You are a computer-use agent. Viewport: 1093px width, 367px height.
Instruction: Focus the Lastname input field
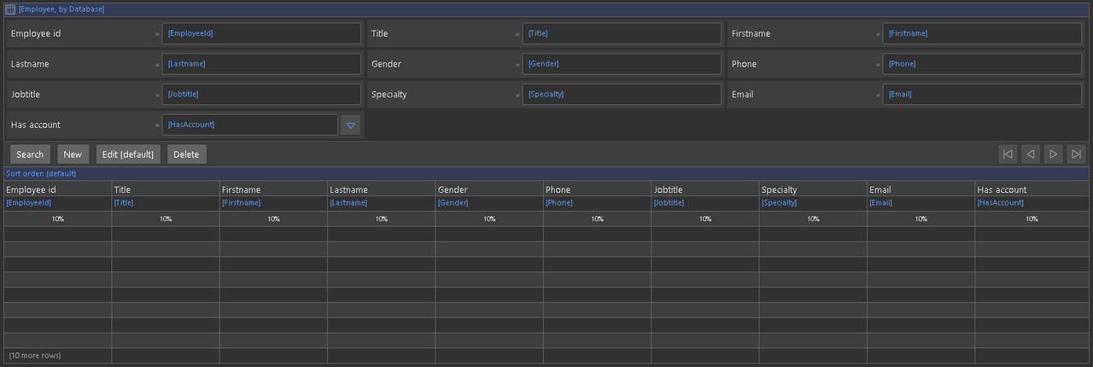261,64
